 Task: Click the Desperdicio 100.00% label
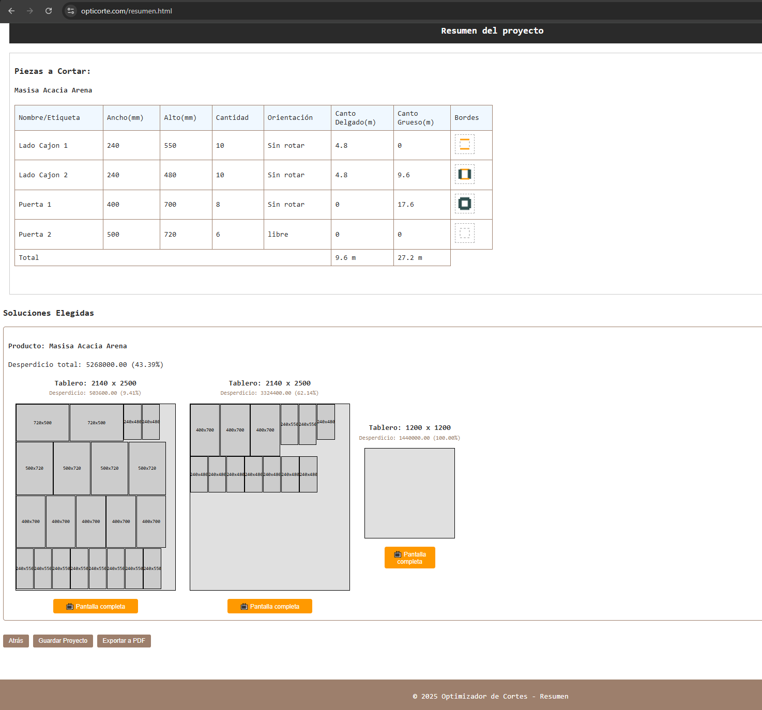coord(409,438)
